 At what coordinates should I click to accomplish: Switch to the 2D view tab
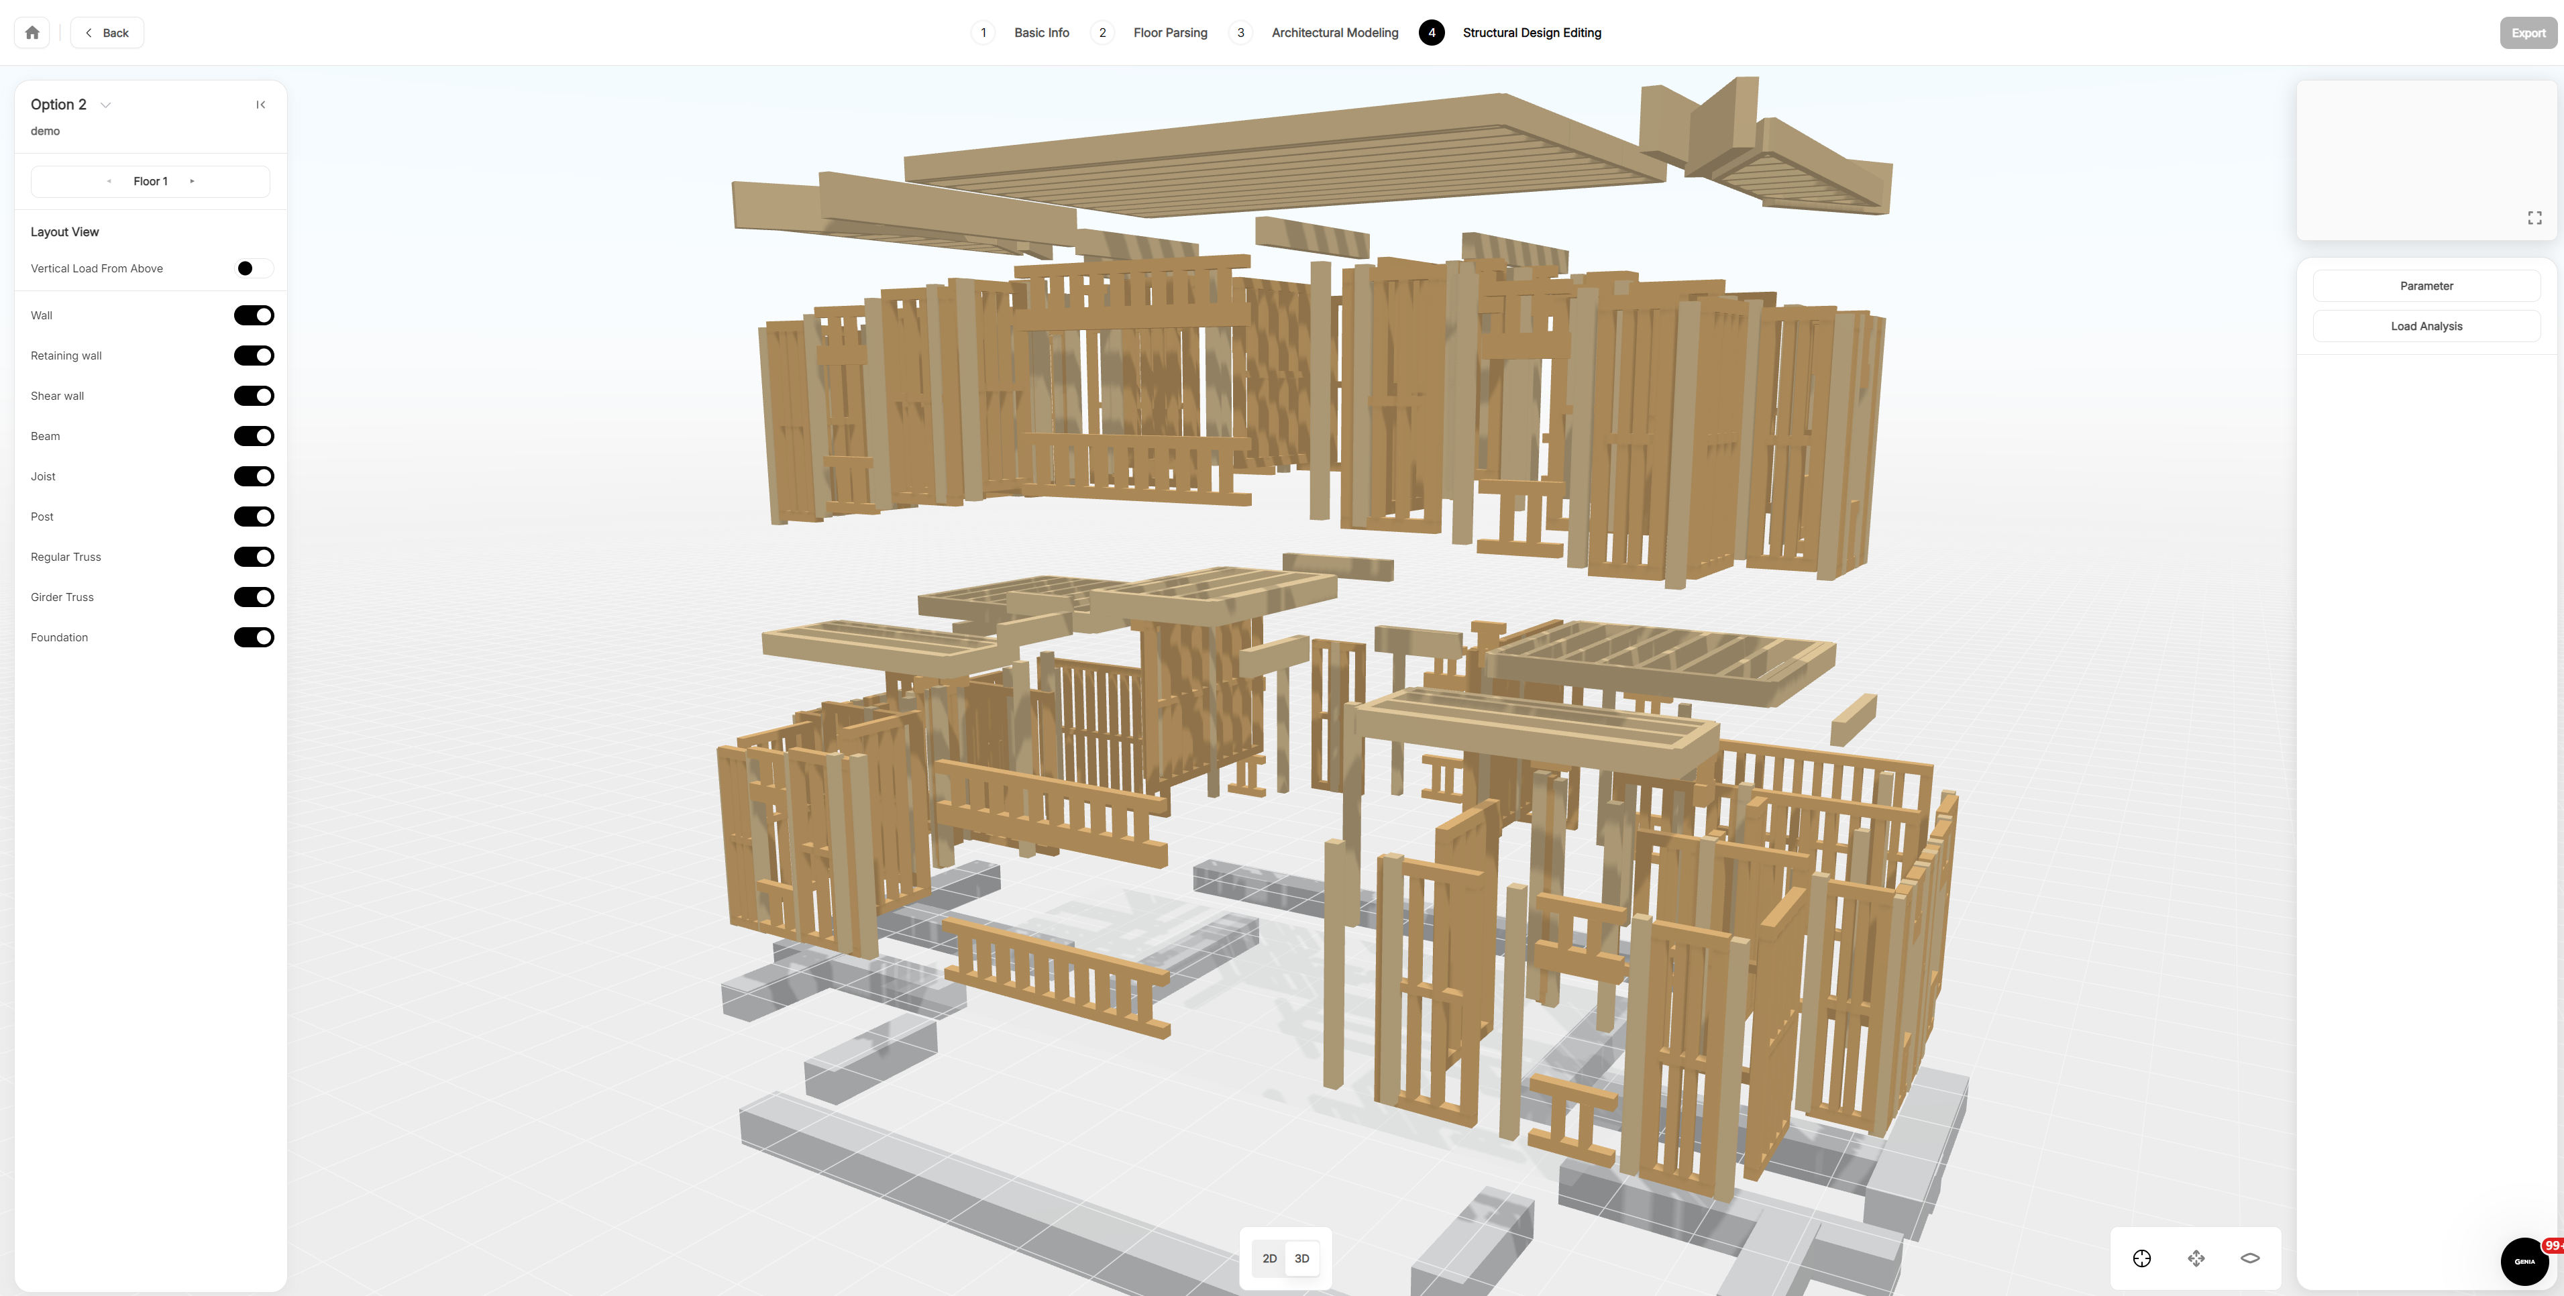coord(1269,1258)
